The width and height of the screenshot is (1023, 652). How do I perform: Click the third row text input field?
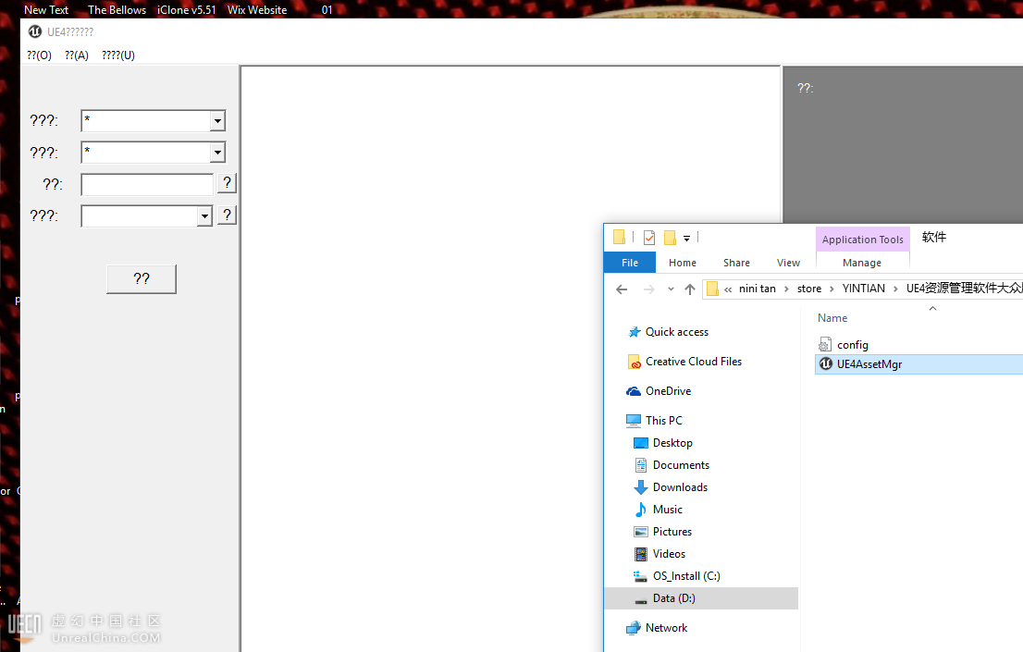(x=147, y=185)
